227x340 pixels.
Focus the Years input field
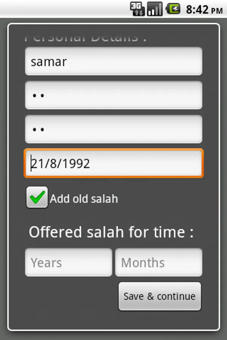(68, 262)
